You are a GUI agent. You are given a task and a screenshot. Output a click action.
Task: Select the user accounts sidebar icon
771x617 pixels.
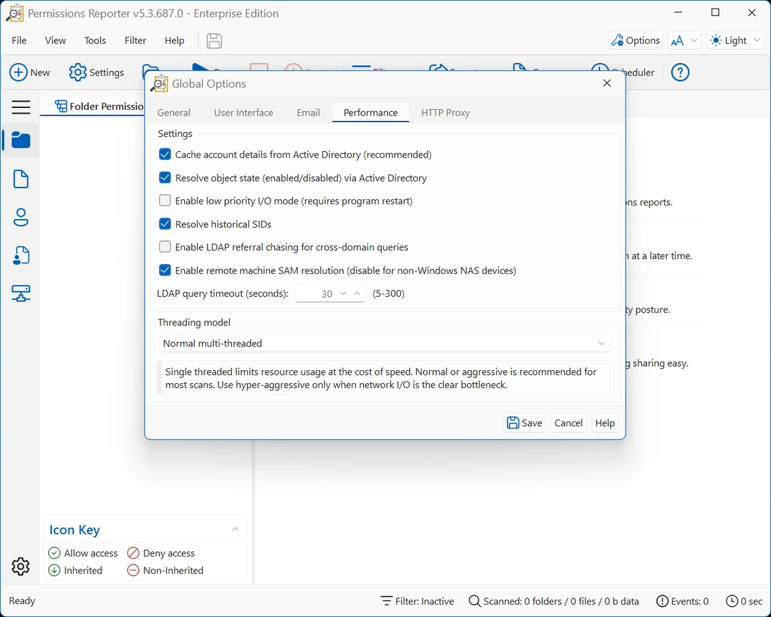pos(21,217)
